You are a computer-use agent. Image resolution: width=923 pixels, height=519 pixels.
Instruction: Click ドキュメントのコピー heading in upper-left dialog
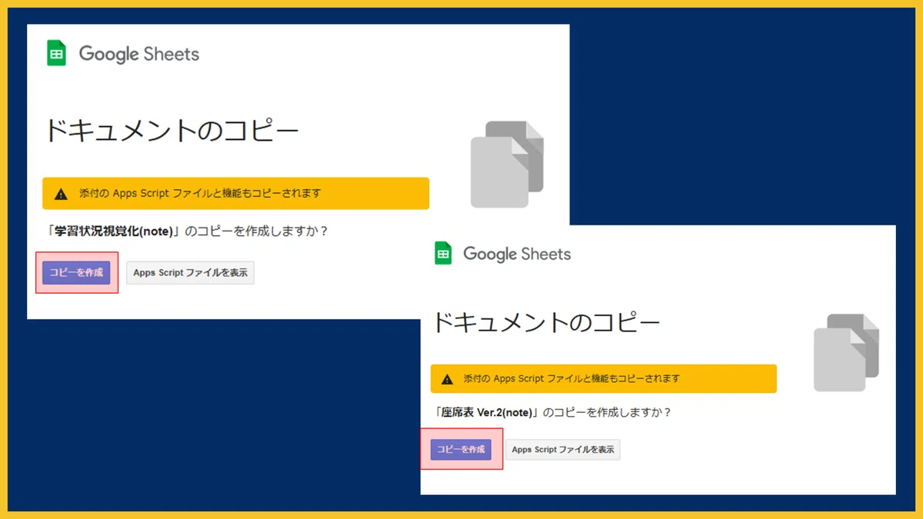172,131
